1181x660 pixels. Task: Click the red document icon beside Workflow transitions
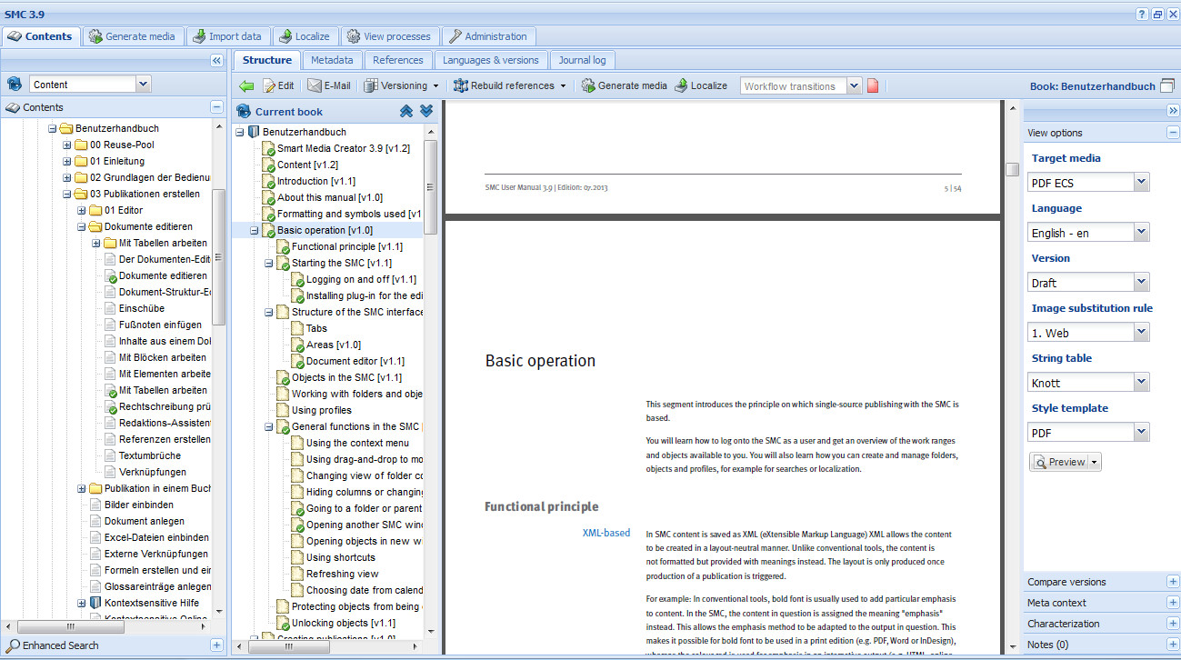pyautogui.click(x=873, y=86)
